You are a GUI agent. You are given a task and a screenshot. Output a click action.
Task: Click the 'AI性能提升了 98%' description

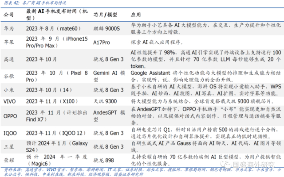click(x=206, y=59)
